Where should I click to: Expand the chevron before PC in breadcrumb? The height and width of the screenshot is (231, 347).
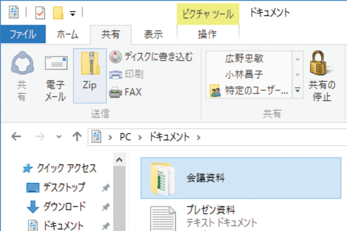110,137
